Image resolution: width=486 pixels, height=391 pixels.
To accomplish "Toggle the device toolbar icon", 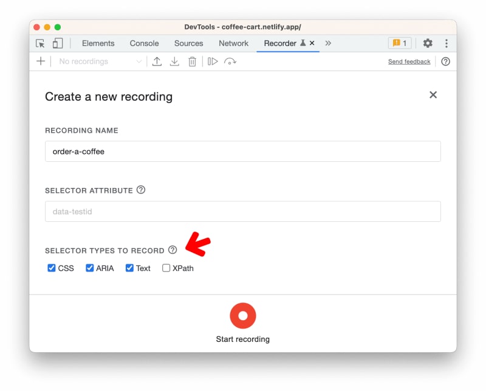I will click(x=58, y=44).
